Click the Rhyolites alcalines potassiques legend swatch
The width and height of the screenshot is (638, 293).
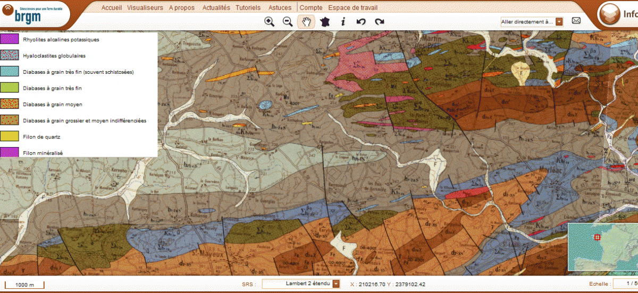point(10,39)
